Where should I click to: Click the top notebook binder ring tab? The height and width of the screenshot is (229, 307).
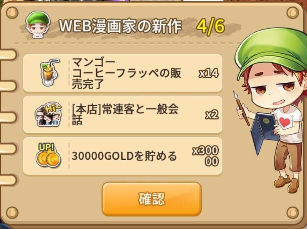(8, 55)
